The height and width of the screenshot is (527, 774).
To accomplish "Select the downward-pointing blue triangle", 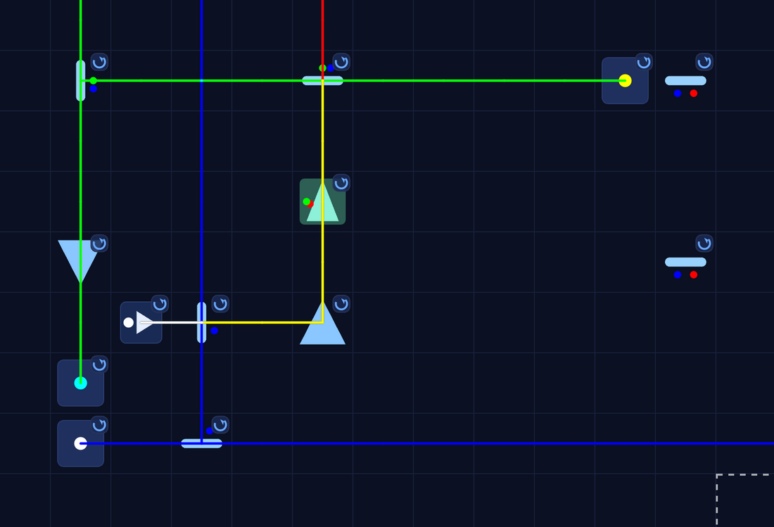I will click(77, 258).
